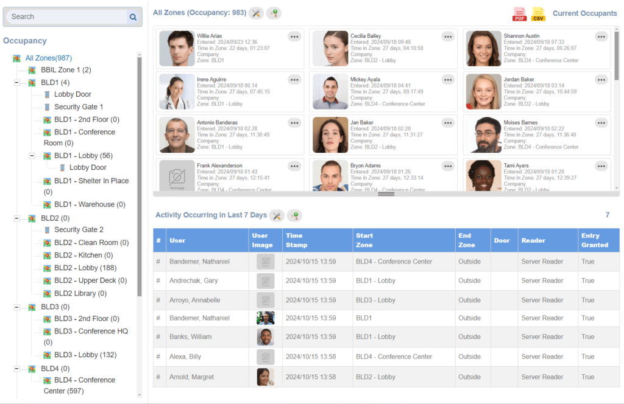Open tools icon beside Activity Occurring heading
Viewport: 624px width, 404px height.
[277, 215]
